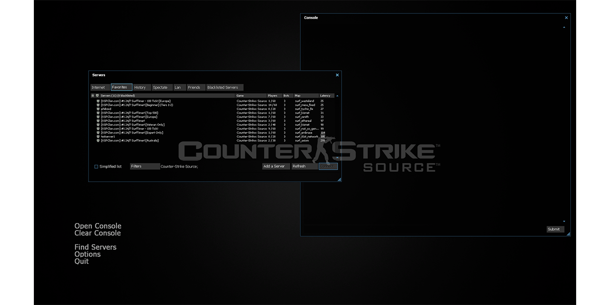Click the Console scroll-down arrow
This screenshot has height=305, width=610.
[x=564, y=222]
